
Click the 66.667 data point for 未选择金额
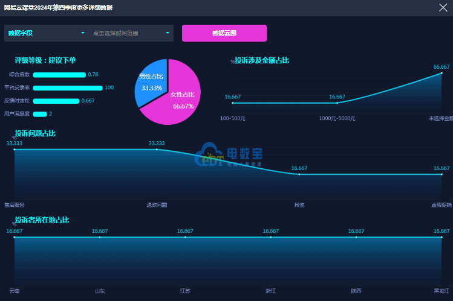tap(442, 74)
